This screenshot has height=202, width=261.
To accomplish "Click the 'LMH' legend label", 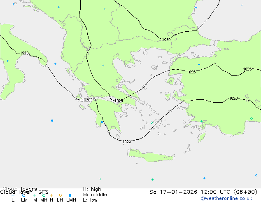I will pyautogui.click(x=71, y=200).
